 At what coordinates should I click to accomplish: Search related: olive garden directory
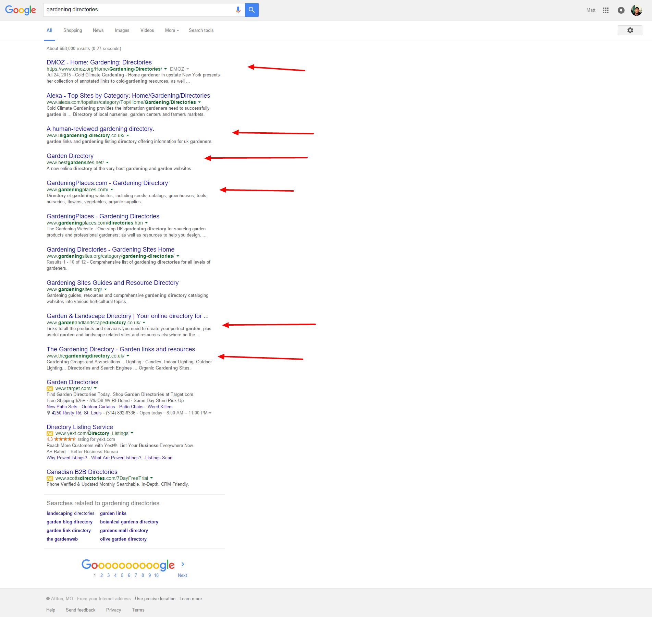point(123,539)
